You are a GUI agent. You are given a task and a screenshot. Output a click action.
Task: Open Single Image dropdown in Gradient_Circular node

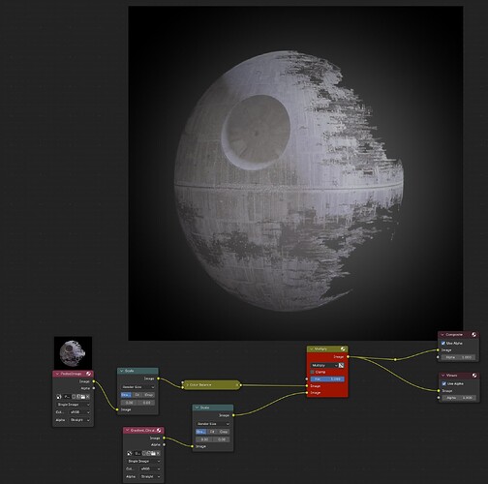click(x=143, y=461)
